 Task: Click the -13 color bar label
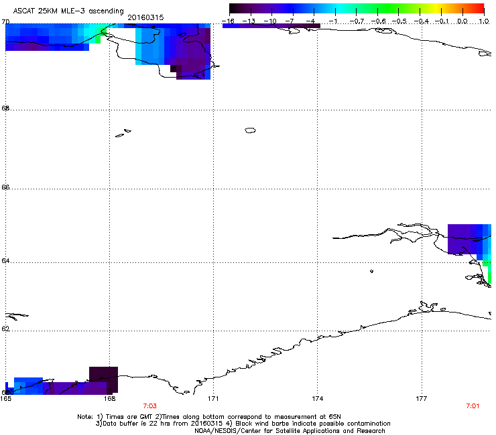click(x=249, y=21)
